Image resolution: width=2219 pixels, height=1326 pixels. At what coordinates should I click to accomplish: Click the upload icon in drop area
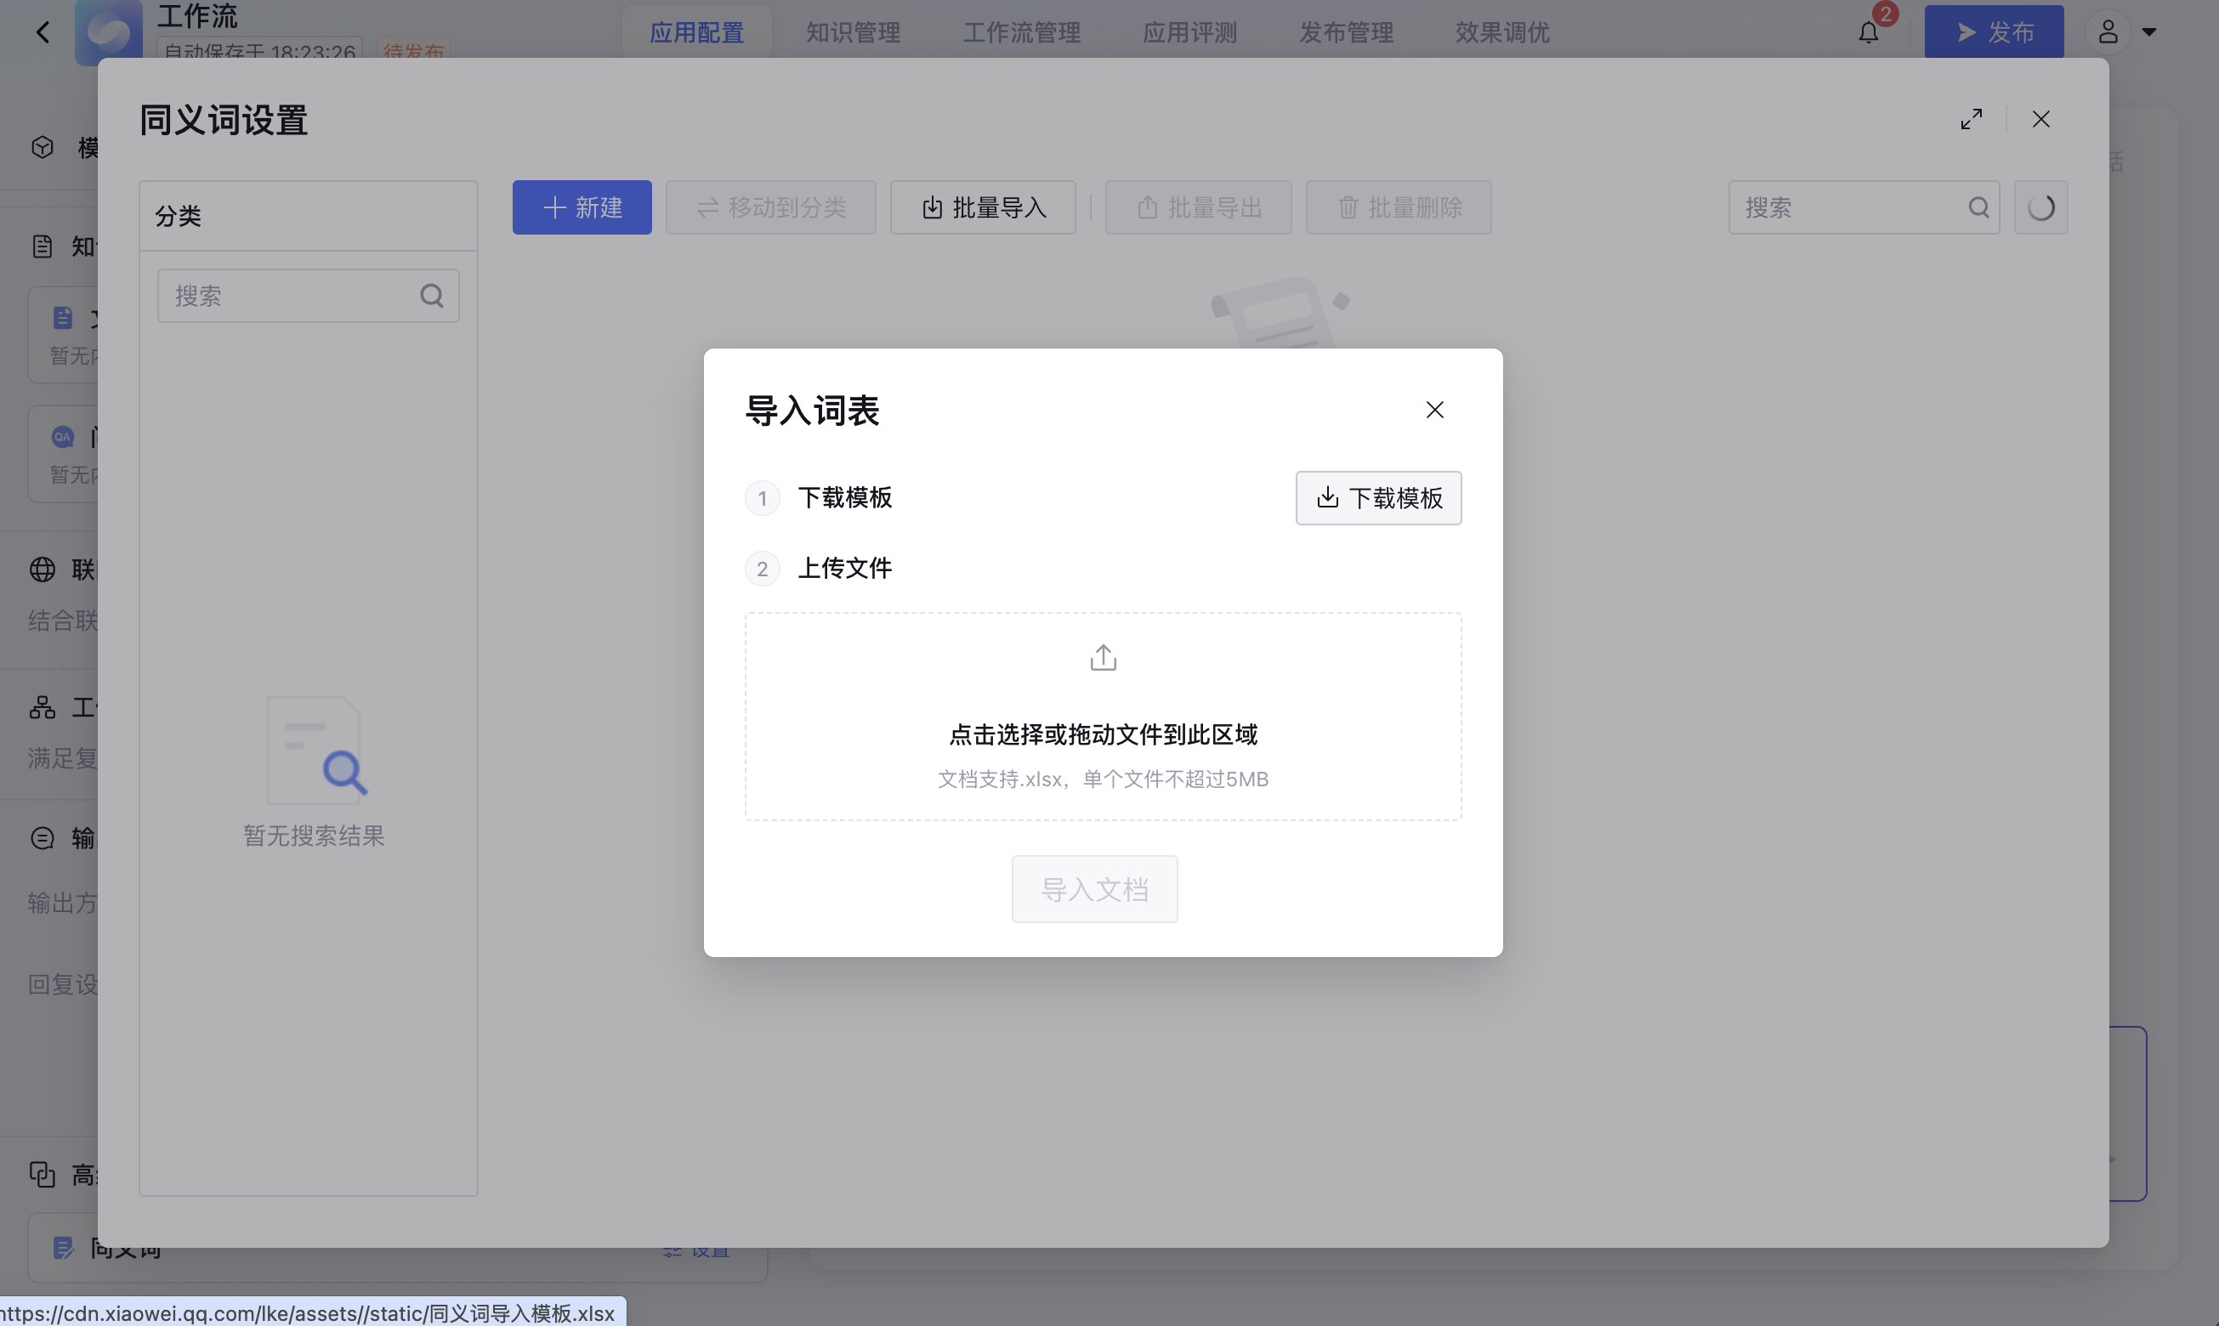1102,658
